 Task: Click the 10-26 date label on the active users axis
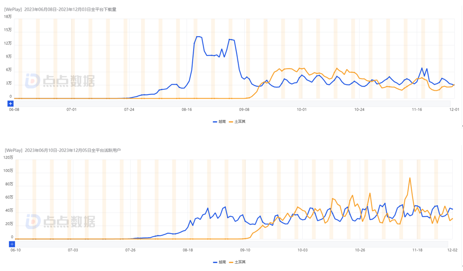click(x=360, y=250)
